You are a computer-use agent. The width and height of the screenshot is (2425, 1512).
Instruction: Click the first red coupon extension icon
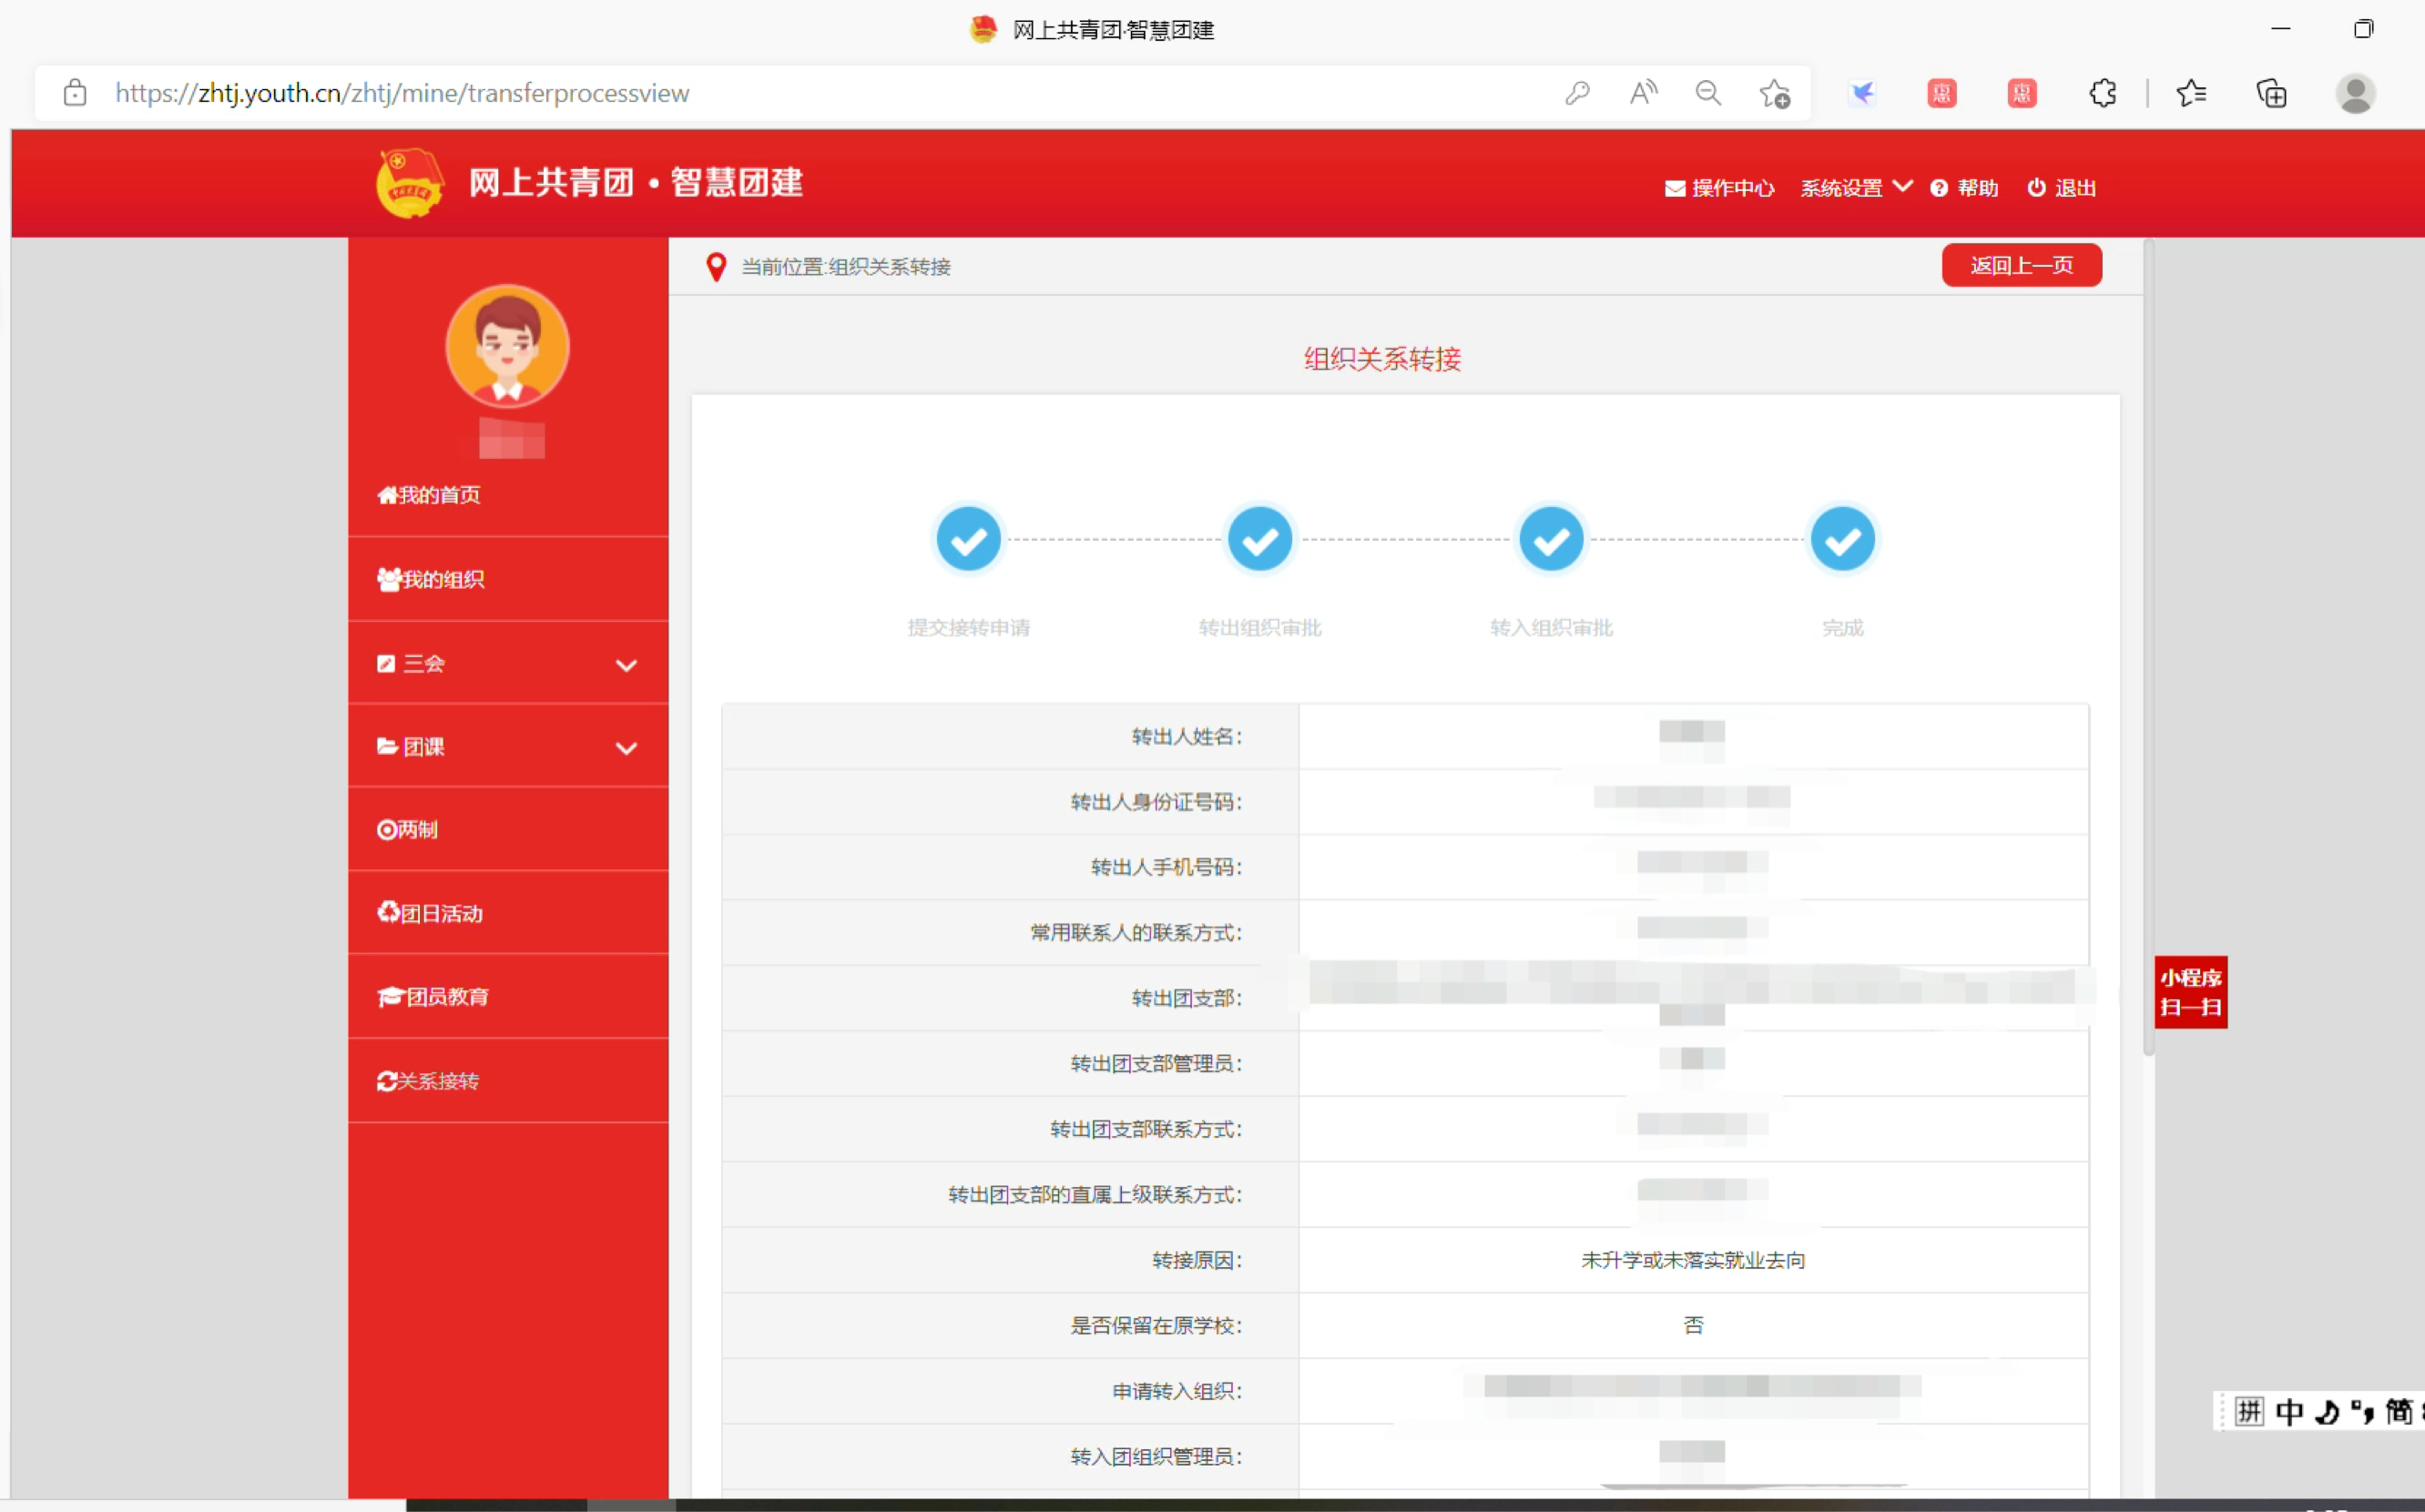point(1941,93)
